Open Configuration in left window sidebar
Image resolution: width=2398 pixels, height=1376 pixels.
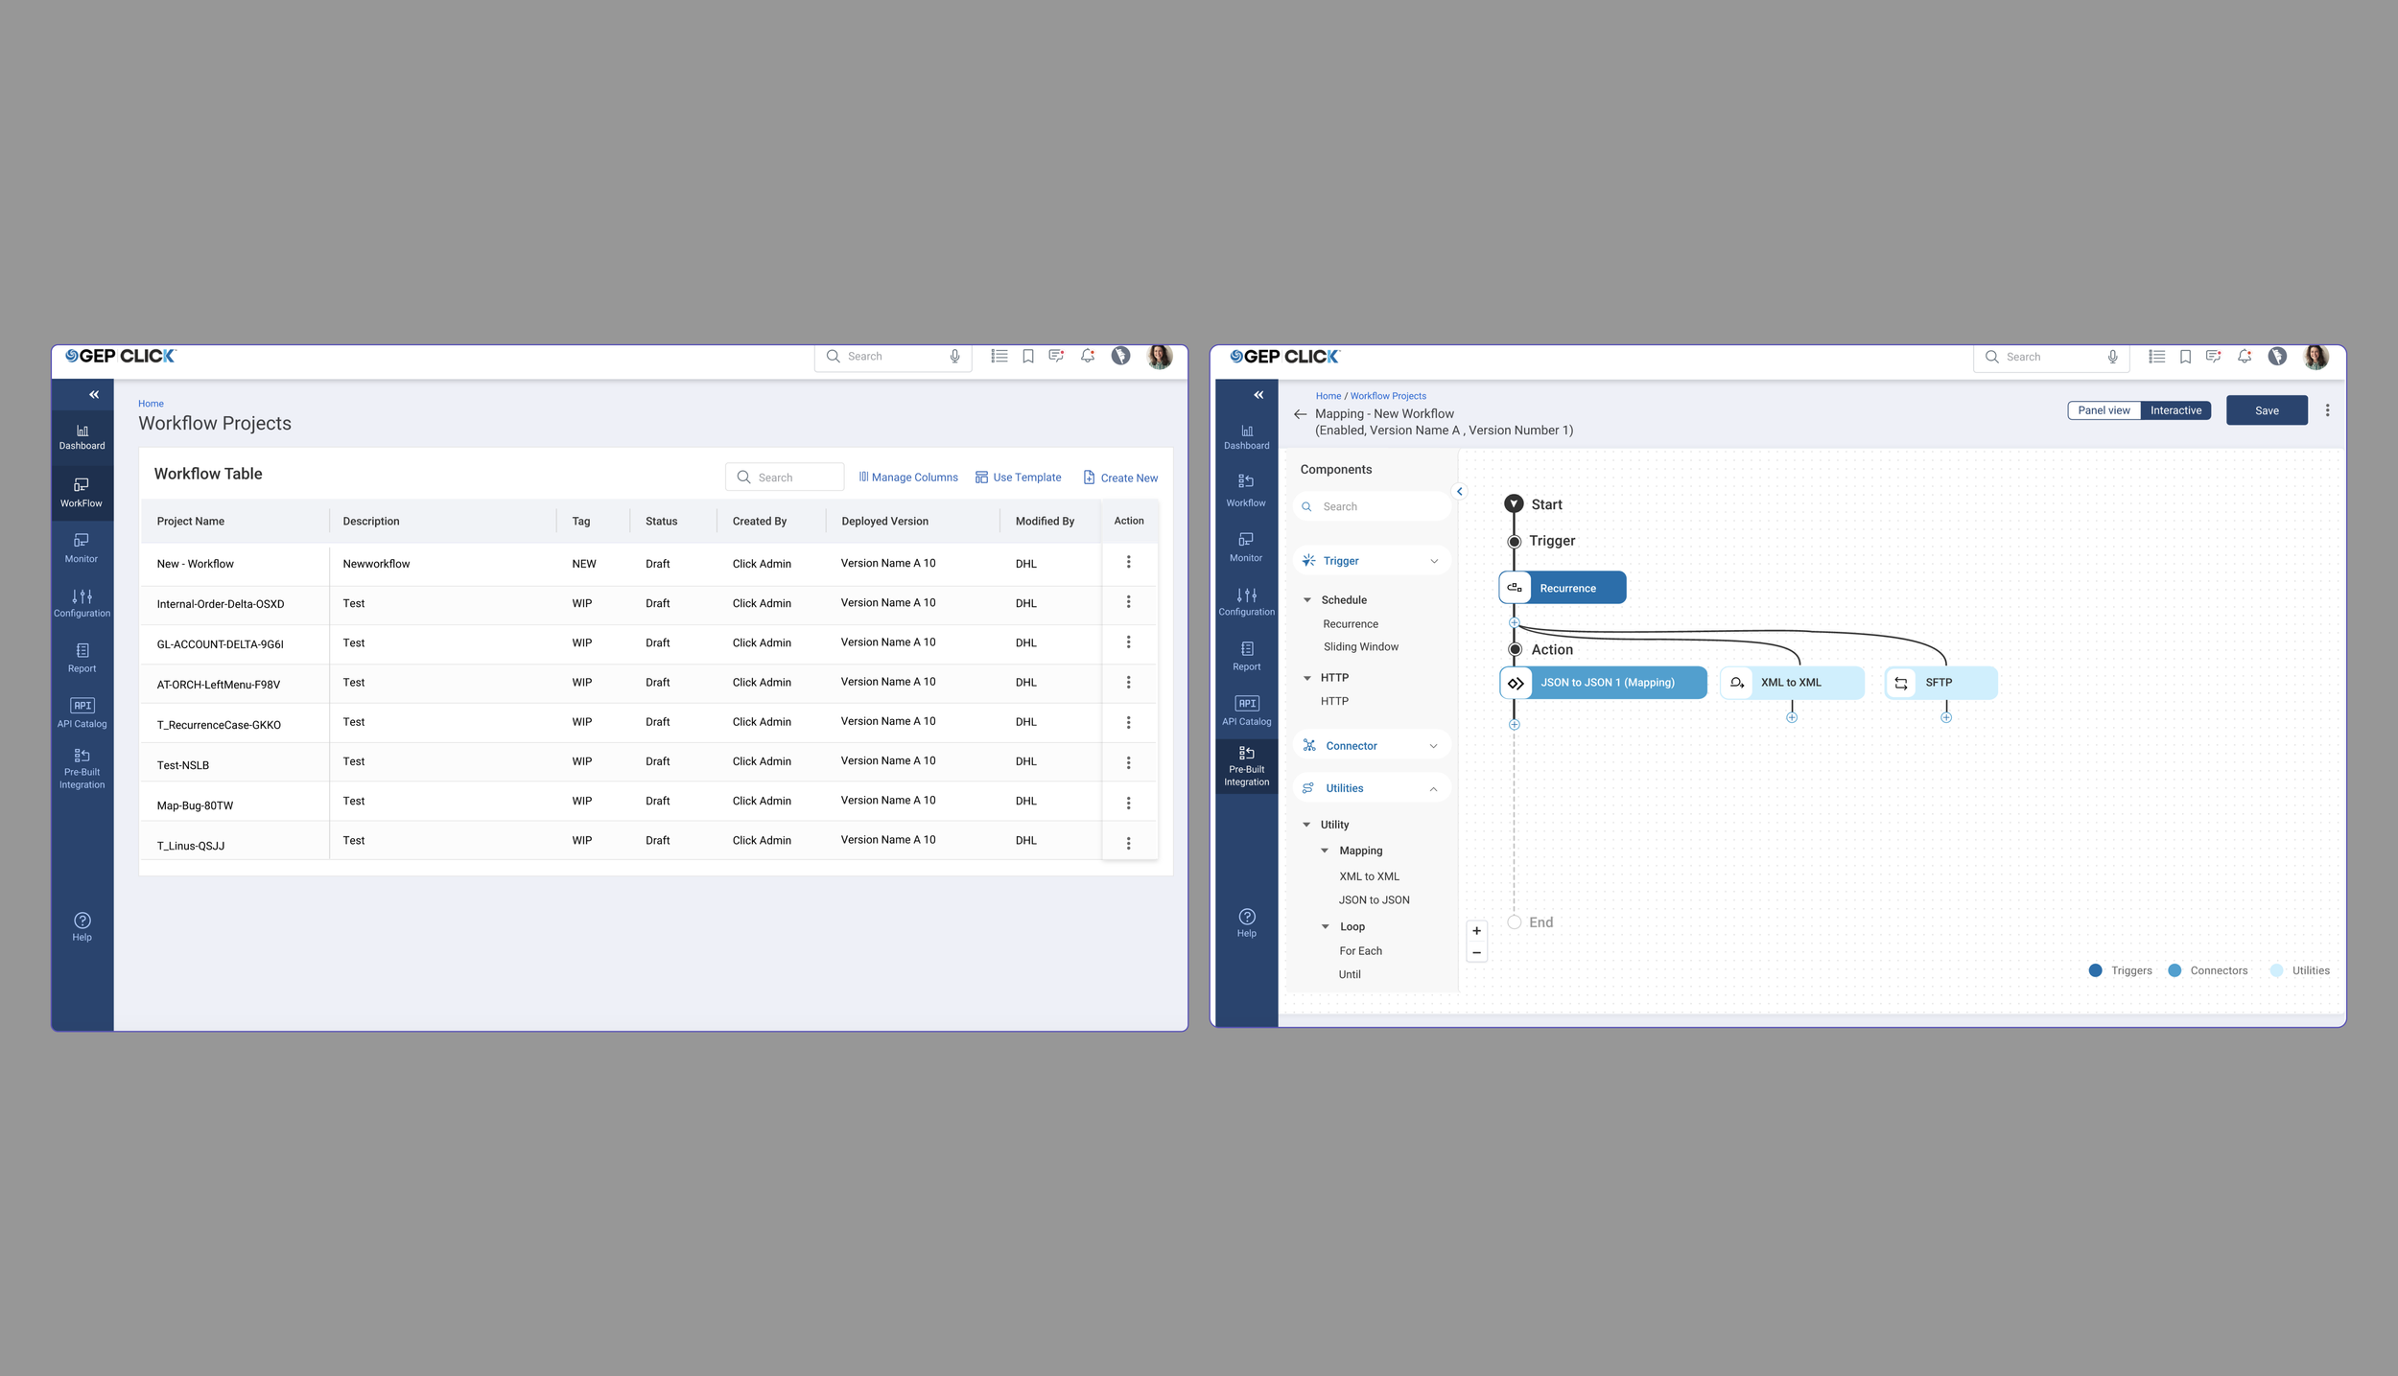(82, 602)
